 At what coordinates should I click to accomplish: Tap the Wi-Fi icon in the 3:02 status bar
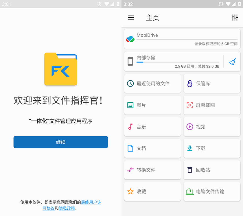[228, 4]
